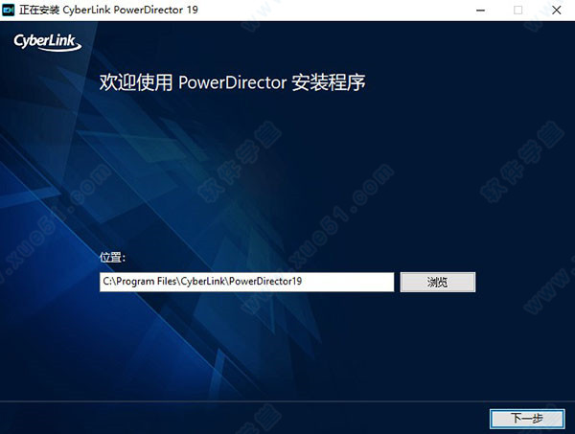Close the PowerDirector installer window
The width and height of the screenshot is (575, 434).
point(556,11)
